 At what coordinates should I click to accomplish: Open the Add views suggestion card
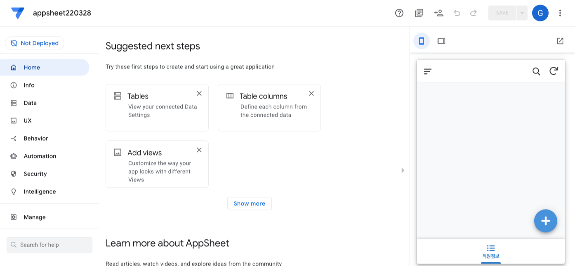(x=157, y=164)
